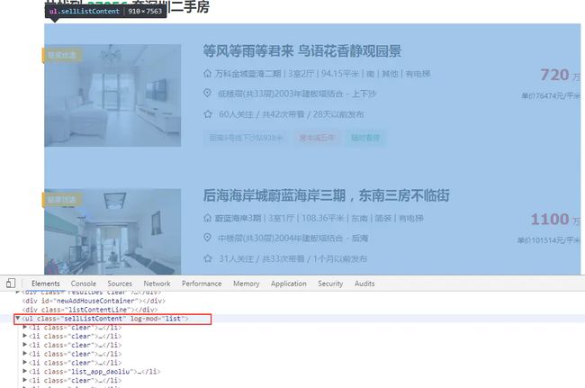Click the yellow badge on the living room photo
This screenshot has height=388, width=585.
click(61, 200)
